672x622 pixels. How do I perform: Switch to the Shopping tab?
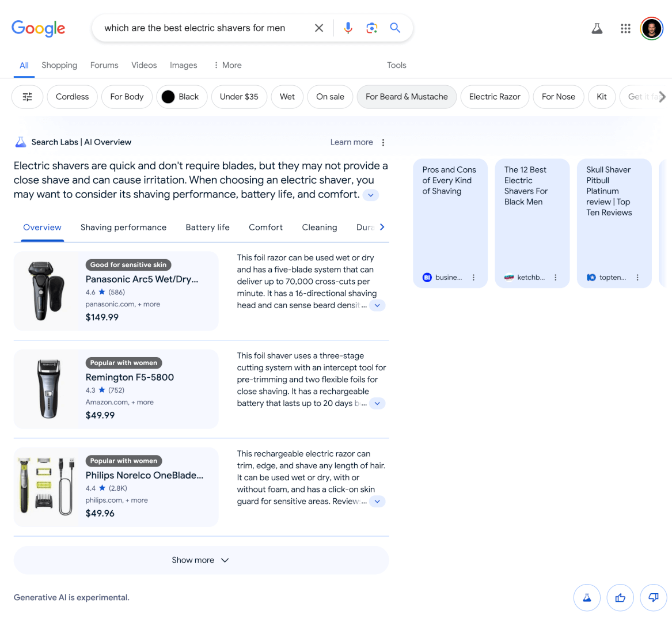(x=59, y=65)
